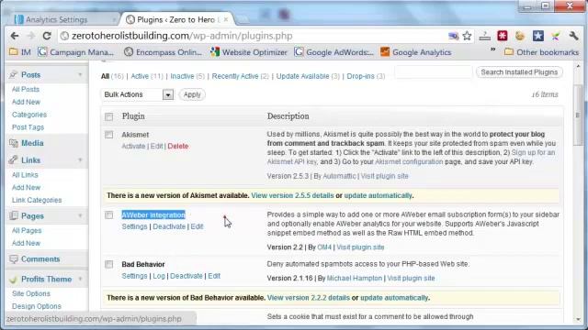588x330 pixels.
Task: Go back with the browser back arrow
Action: [x=15, y=36]
